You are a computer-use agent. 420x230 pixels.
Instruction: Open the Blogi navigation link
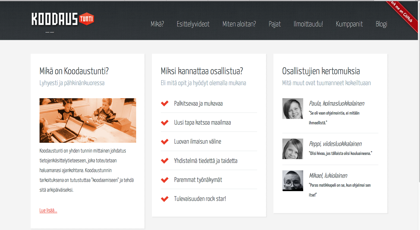click(x=381, y=24)
